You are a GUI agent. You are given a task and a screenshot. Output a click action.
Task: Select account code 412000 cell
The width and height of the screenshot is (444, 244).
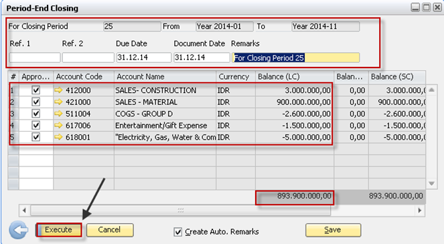point(84,90)
